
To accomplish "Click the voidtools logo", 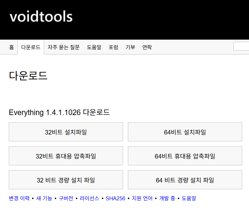I will click(41, 17).
